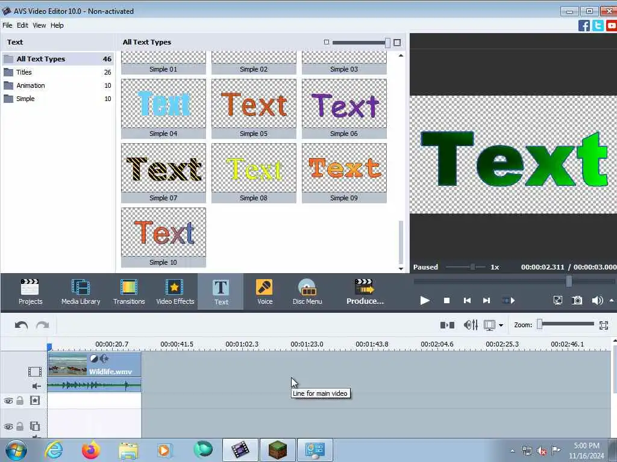Play the preview video
This screenshot has height=462, width=617.
tap(425, 301)
